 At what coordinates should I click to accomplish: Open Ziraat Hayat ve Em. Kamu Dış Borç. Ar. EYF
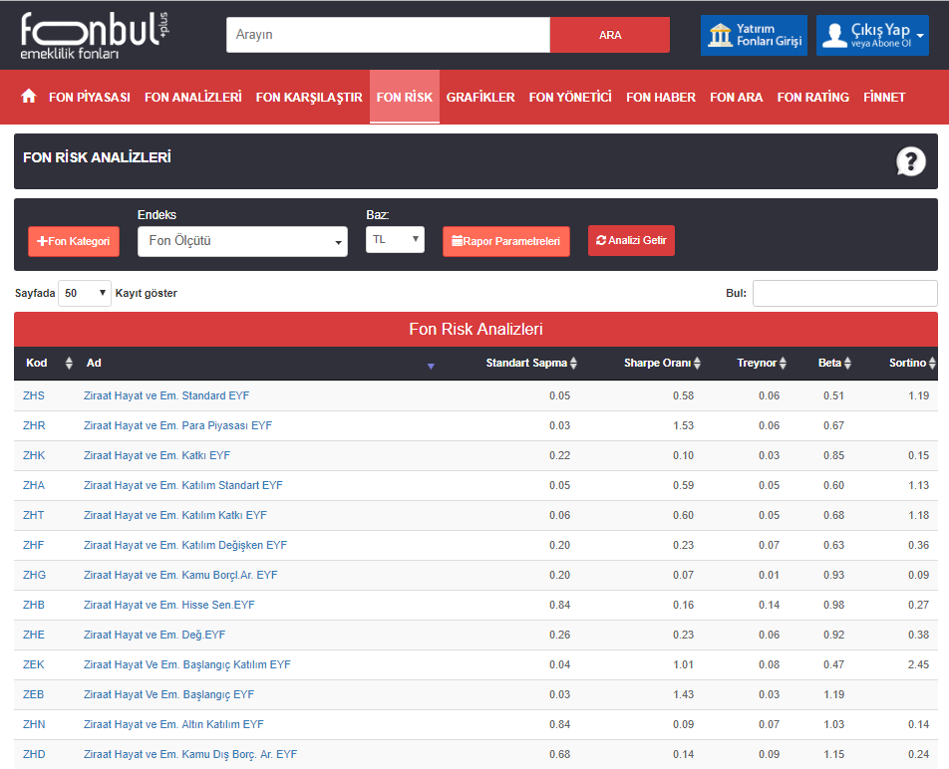pyautogui.click(x=190, y=754)
